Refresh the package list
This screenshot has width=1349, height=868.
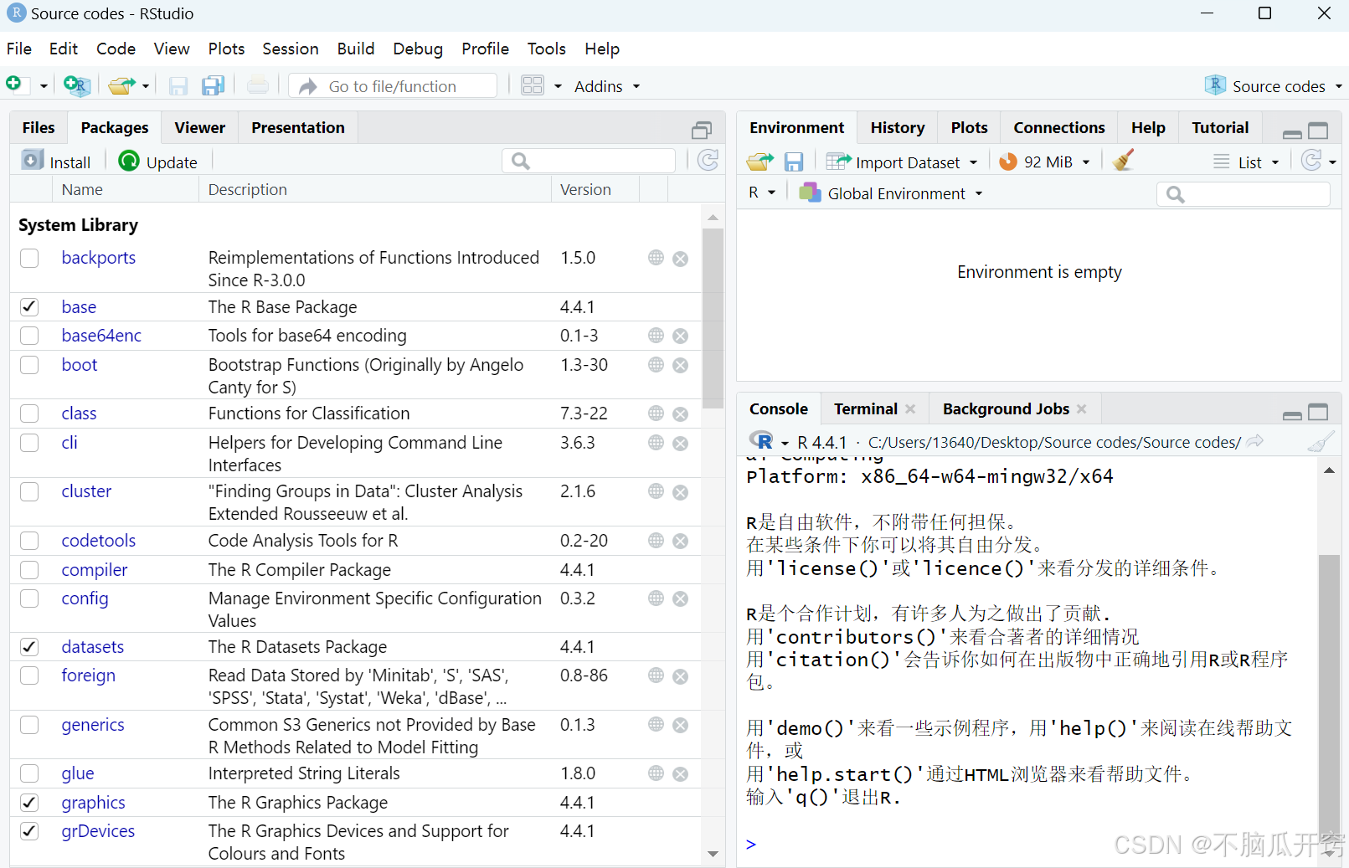pyautogui.click(x=708, y=160)
